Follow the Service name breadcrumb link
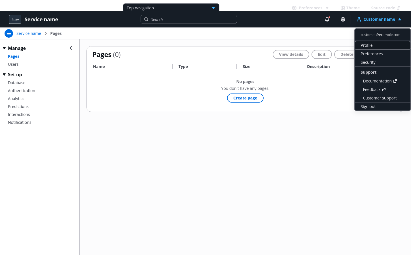 click(x=29, y=33)
